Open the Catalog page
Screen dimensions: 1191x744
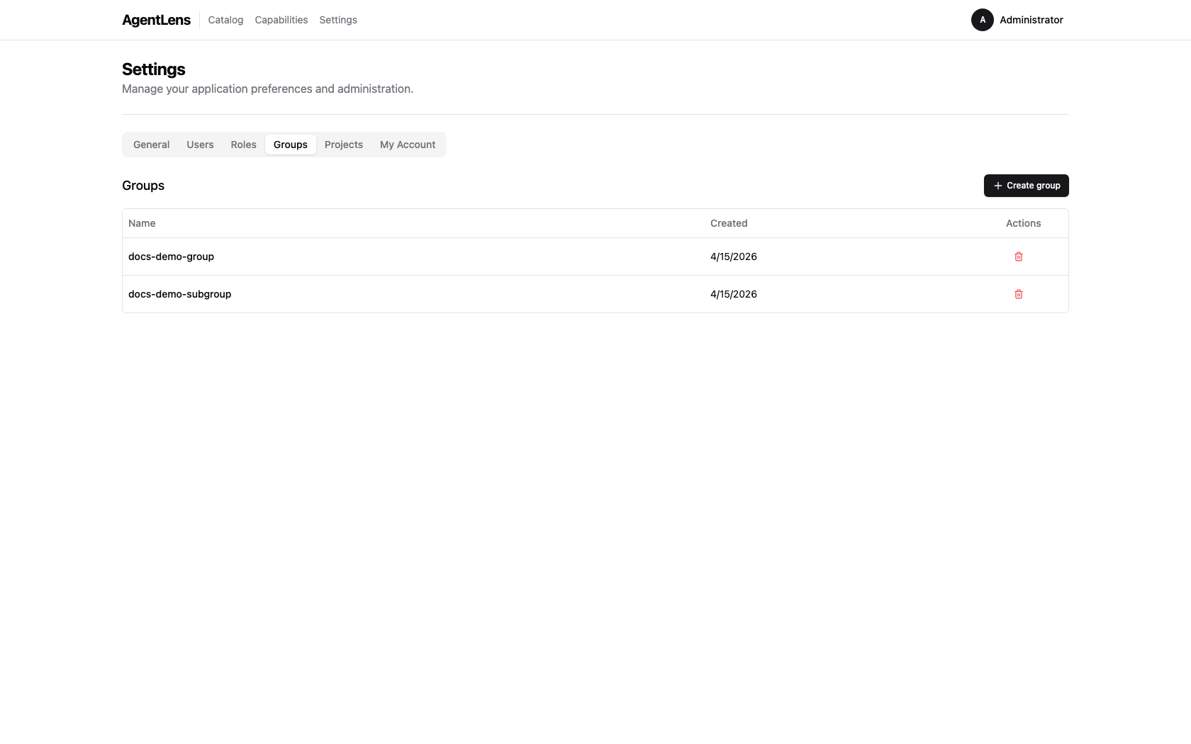[225, 20]
